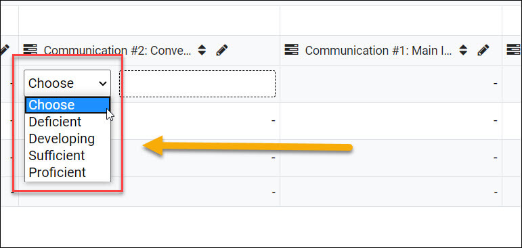Click the rubric icon beside Communication #2
This screenshot has height=248, width=522.
(30, 50)
